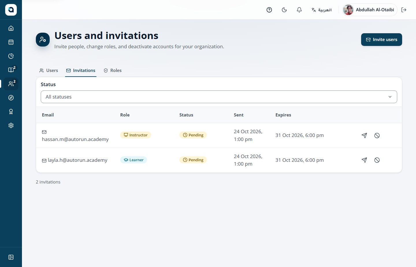416x267 pixels.
Task: Click the Sent column header
Action: coord(239,115)
